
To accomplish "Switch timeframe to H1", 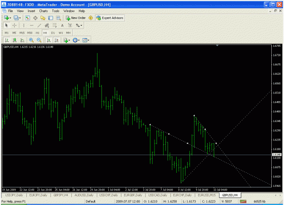I will coord(37,33).
